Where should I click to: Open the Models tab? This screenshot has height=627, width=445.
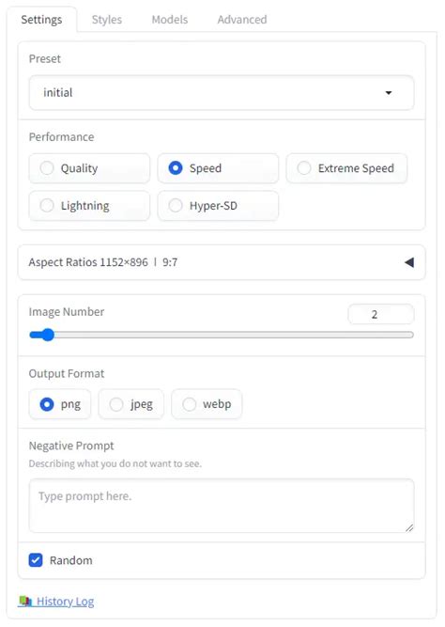(x=170, y=20)
